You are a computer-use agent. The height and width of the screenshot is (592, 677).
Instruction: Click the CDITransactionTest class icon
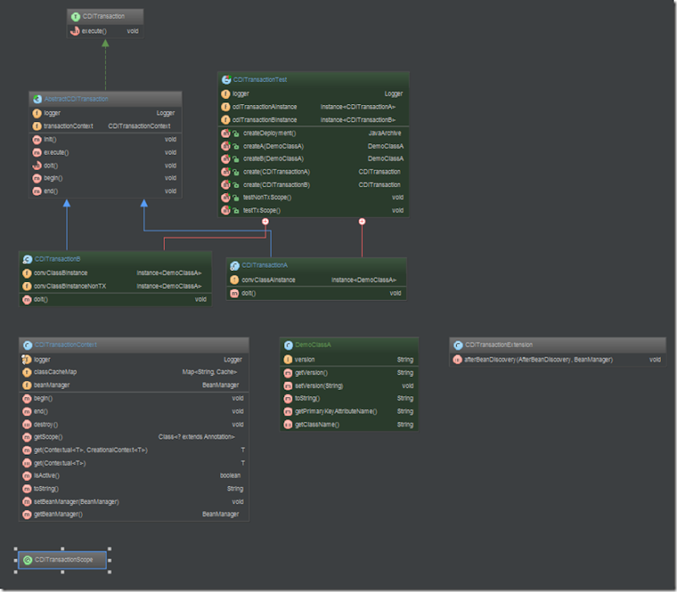pyautogui.click(x=226, y=80)
